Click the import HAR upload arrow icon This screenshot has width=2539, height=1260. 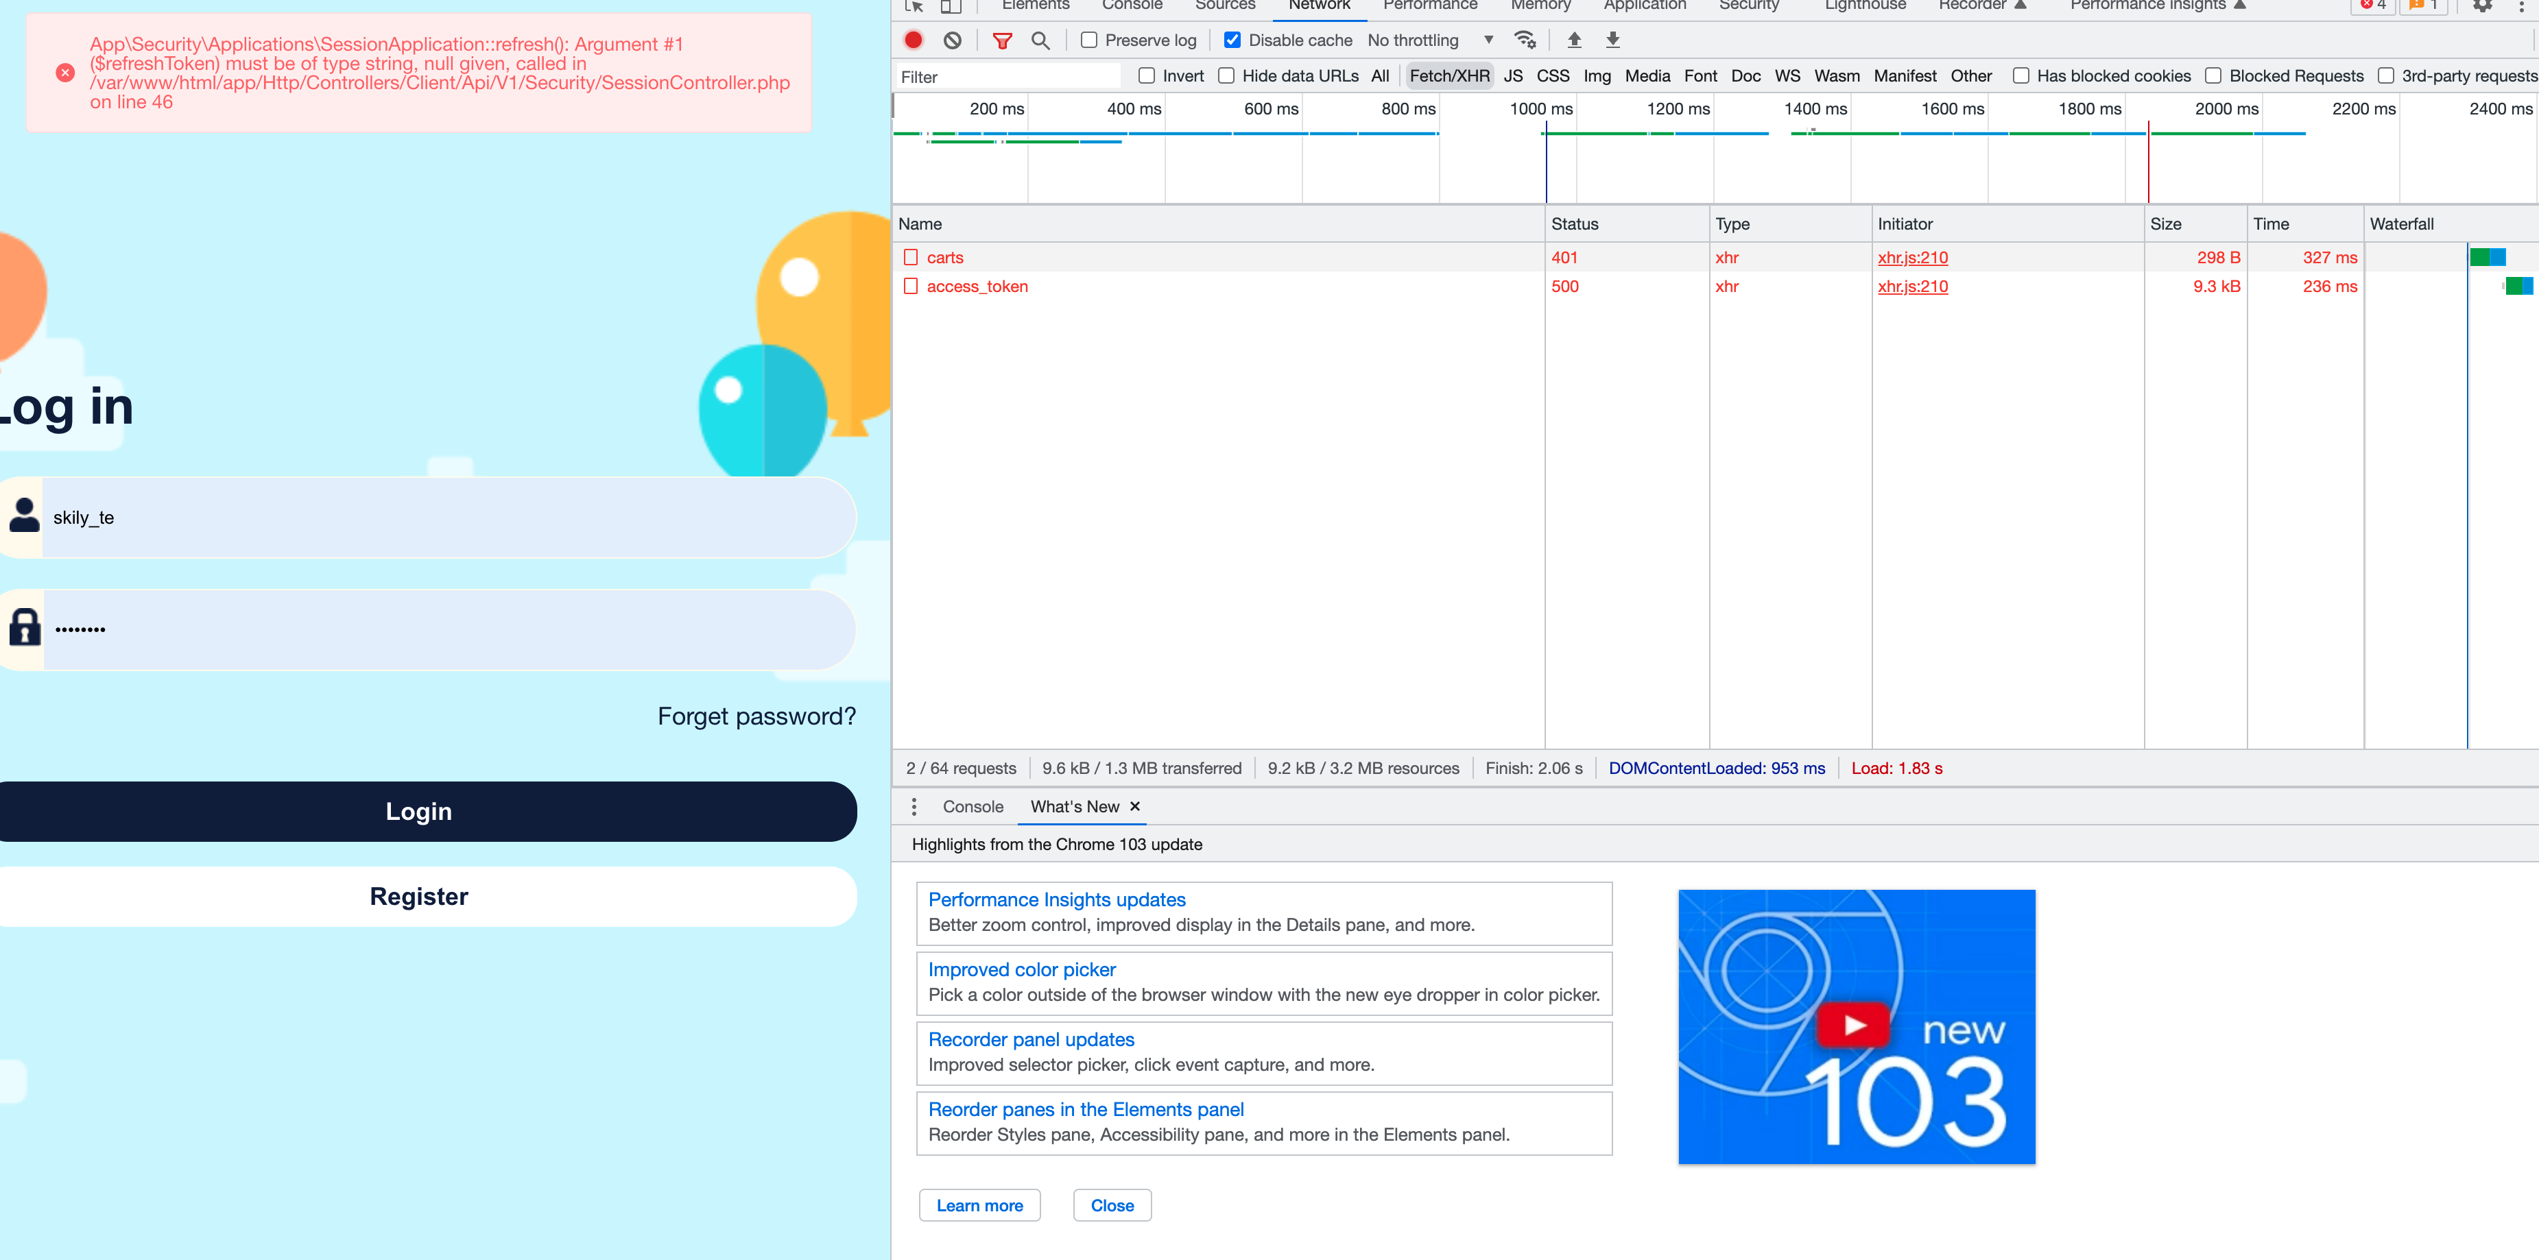click(1574, 40)
